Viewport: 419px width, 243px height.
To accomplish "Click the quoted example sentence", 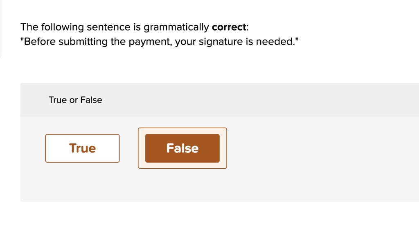I will pyautogui.click(x=160, y=41).
